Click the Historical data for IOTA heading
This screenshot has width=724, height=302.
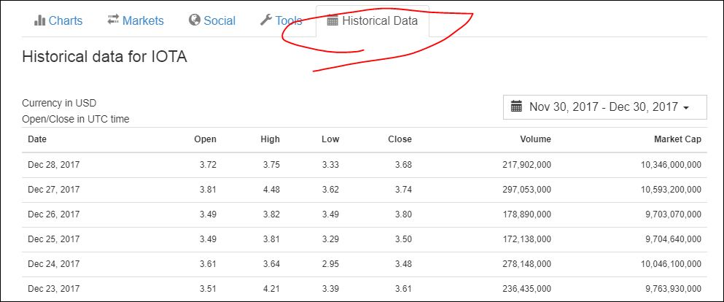coord(104,57)
